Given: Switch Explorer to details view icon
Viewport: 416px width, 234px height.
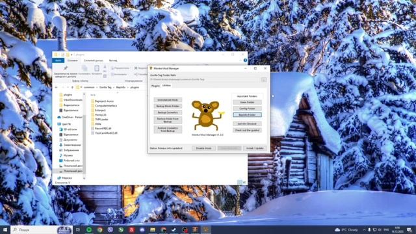Looking at the screenshot, I should click(x=240, y=182).
